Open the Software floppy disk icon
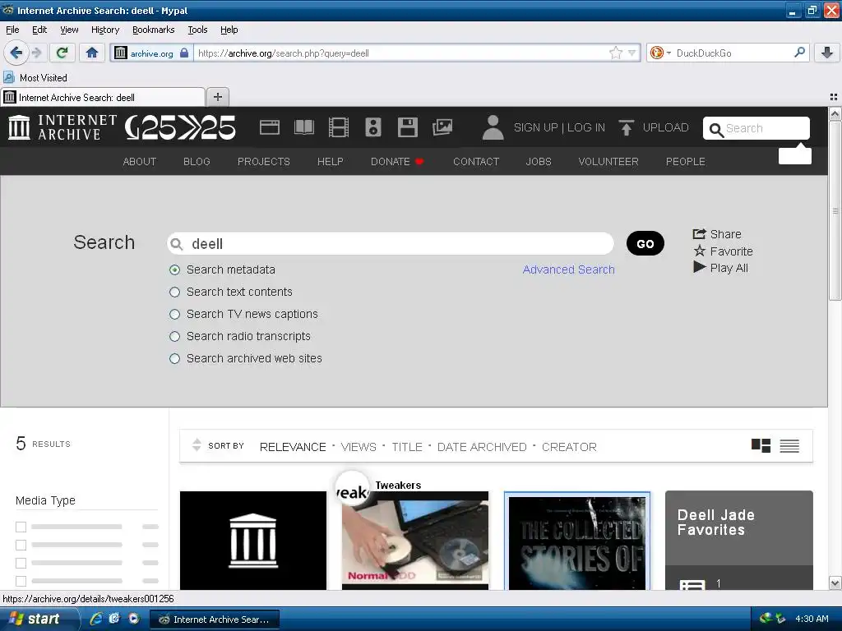 408,127
